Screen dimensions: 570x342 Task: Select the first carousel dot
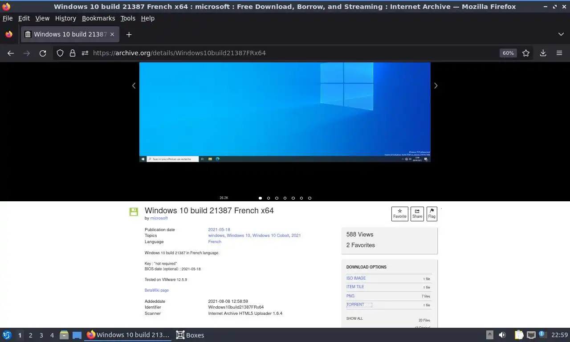(261, 198)
